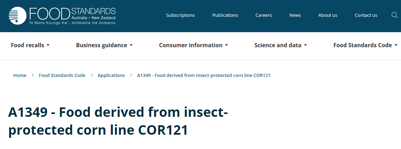Expand the Consumer information dropdown arrow
401x149 pixels.
pos(227,45)
